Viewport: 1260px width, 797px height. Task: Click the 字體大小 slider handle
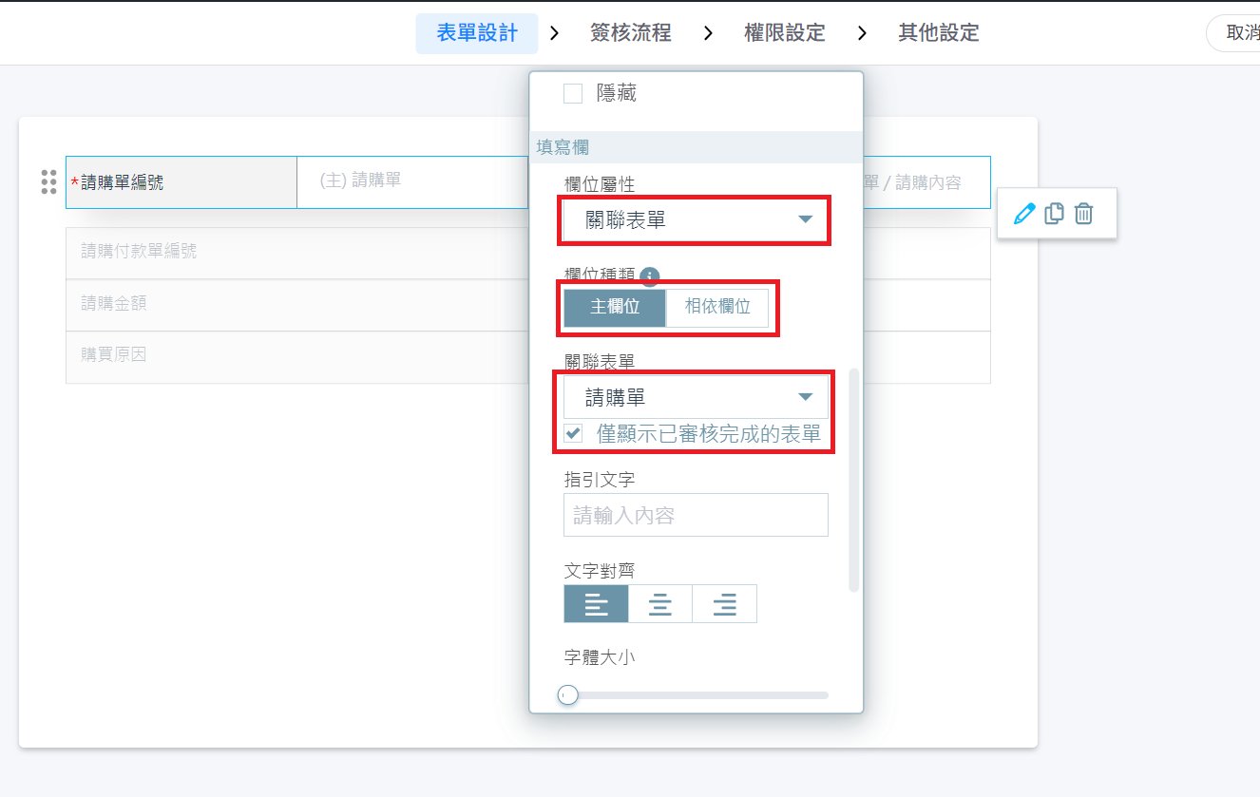[x=568, y=695]
